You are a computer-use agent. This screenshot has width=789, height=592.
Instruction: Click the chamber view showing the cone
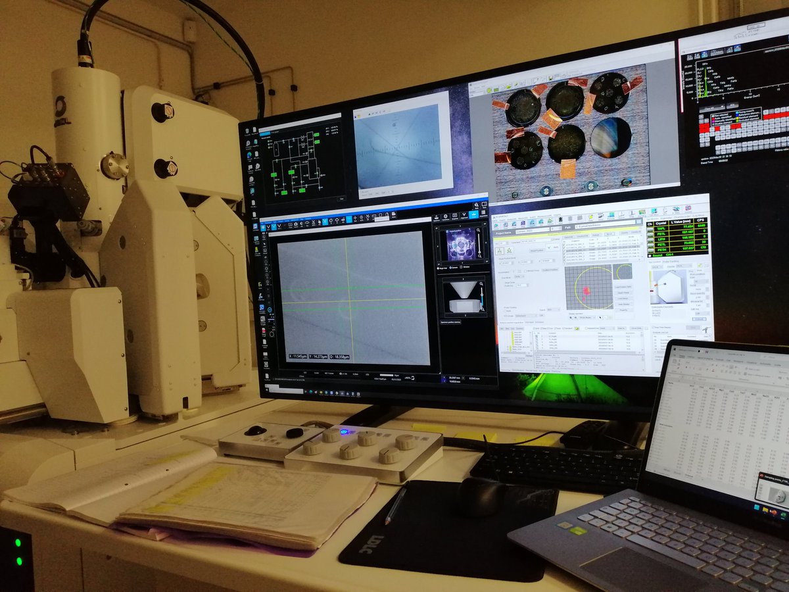point(464,297)
